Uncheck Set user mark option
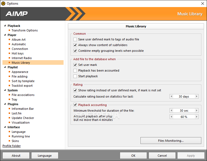The height and width of the screenshot is (161, 207). [x=75, y=65]
